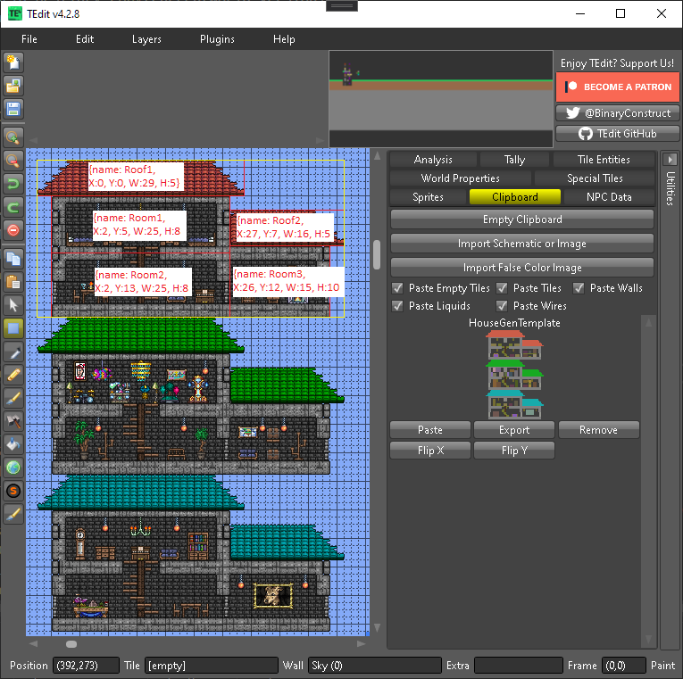This screenshot has height=679, width=683.
Task: Collapse the Utilities side panel arrow
Action: [x=671, y=160]
